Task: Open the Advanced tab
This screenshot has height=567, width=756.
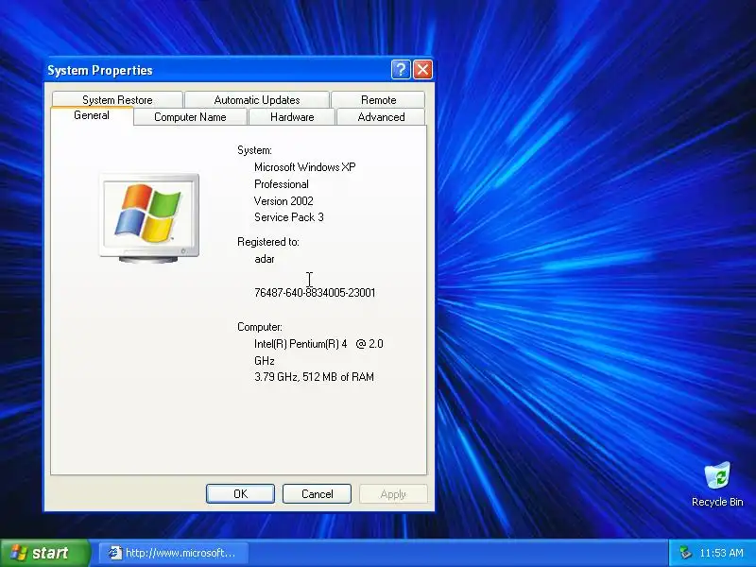Action: pos(381,117)
